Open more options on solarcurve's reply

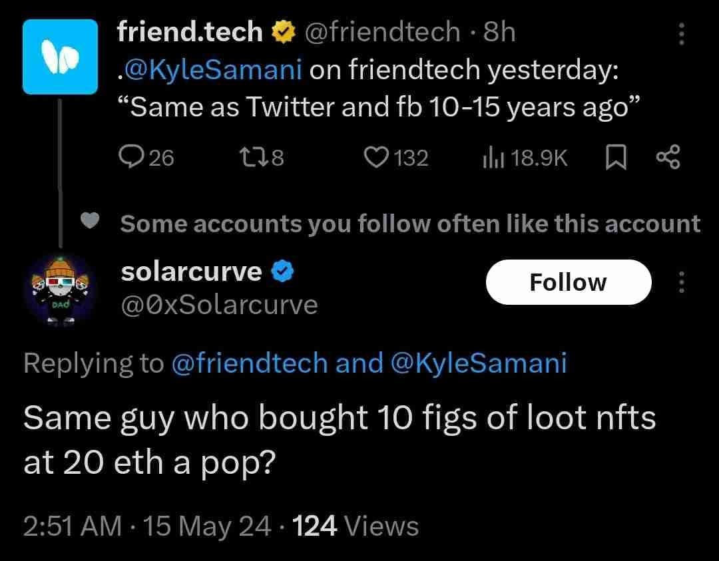681,282
